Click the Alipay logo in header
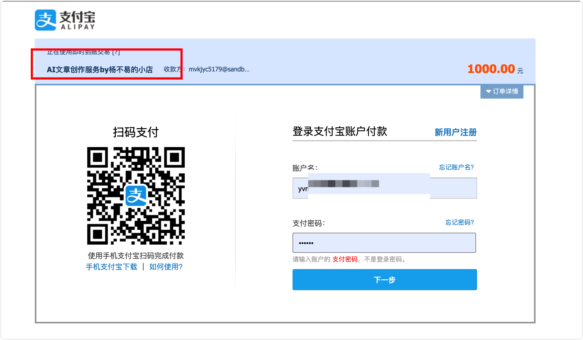The height and width of the screenshot is (340, 583). [x=65, y=20]
